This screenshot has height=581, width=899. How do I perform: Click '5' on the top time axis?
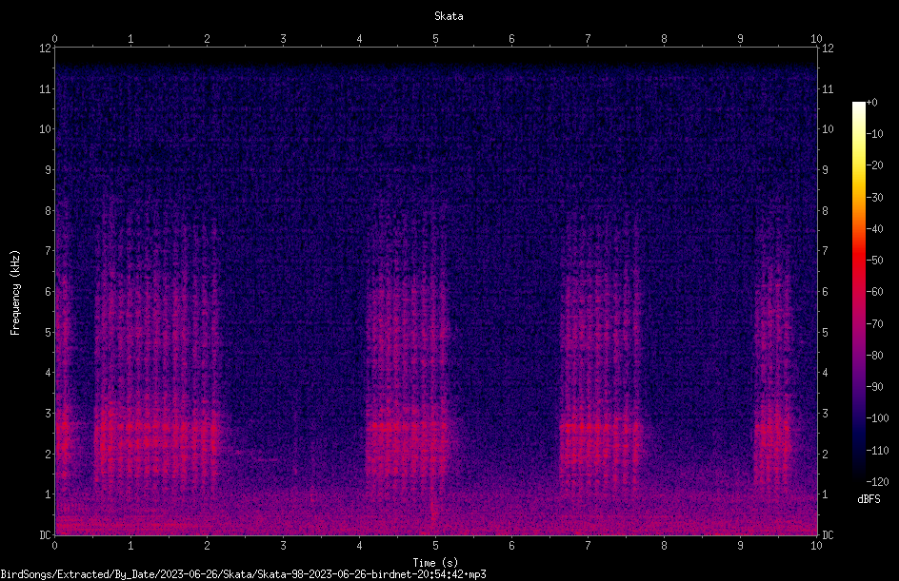[x=436, y=39]
